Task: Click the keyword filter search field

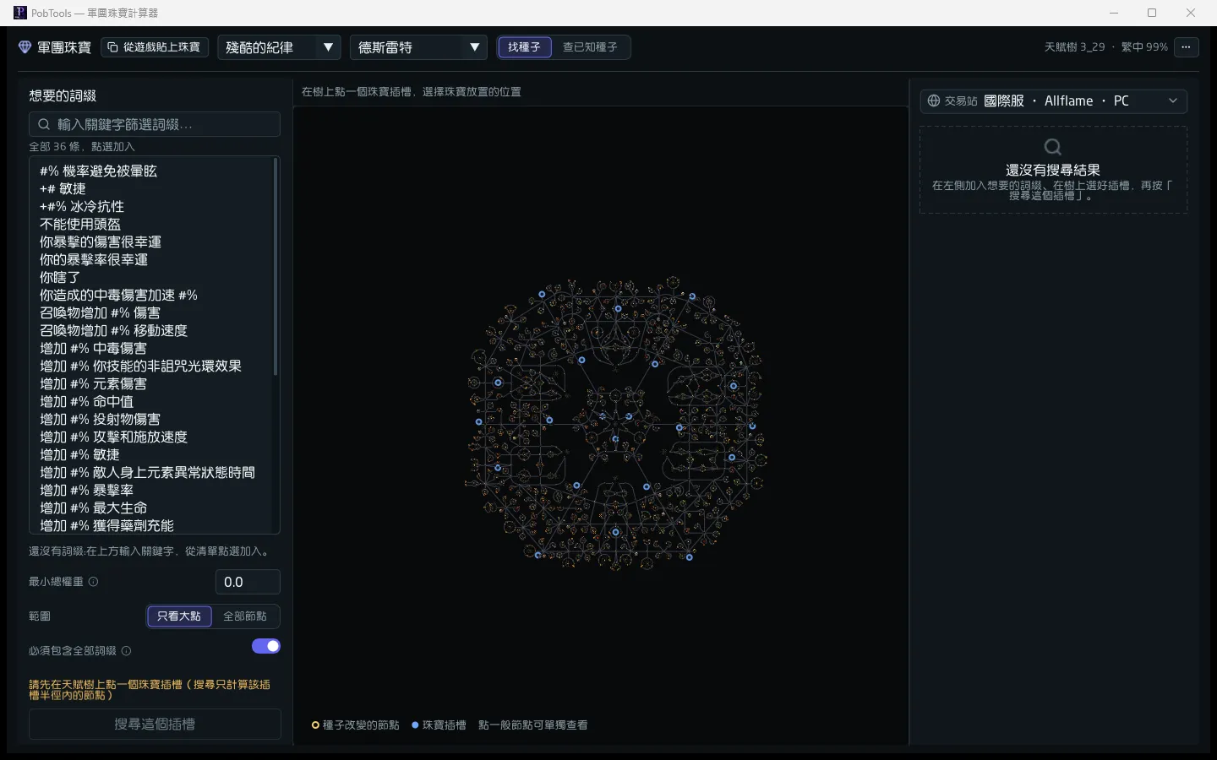Action: tap(155, 124)
